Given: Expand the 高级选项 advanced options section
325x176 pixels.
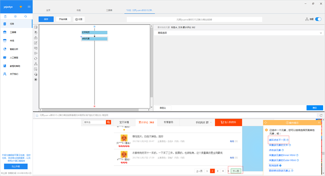Looking at the screenshot, I should (x=239, y=33).
